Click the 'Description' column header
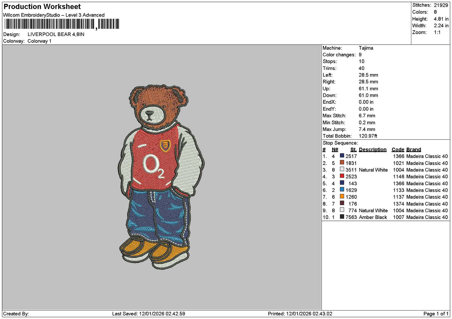452x319 pixels. point(373,150)
